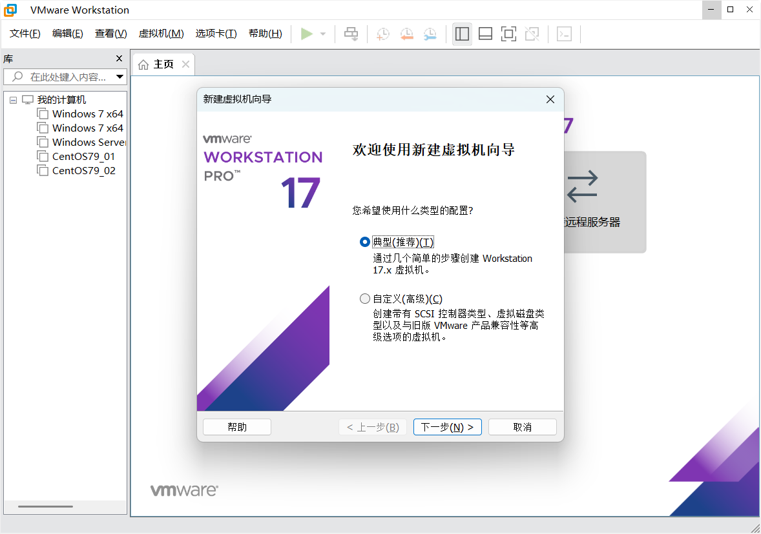Click the search magnifier icon in library
The height and width of the screenshot is (534, 761).
17,77
